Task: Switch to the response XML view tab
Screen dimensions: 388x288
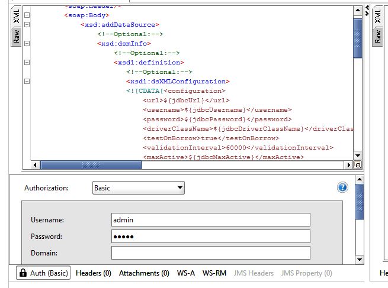Action: pyautogui.click(x=377, y=17)
